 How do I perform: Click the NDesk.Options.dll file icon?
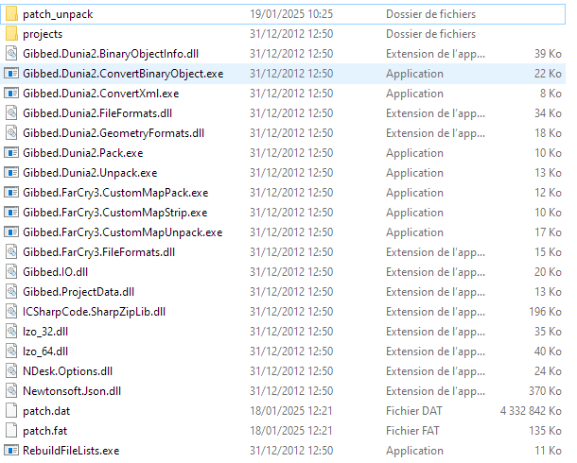(x=11, y=371)
